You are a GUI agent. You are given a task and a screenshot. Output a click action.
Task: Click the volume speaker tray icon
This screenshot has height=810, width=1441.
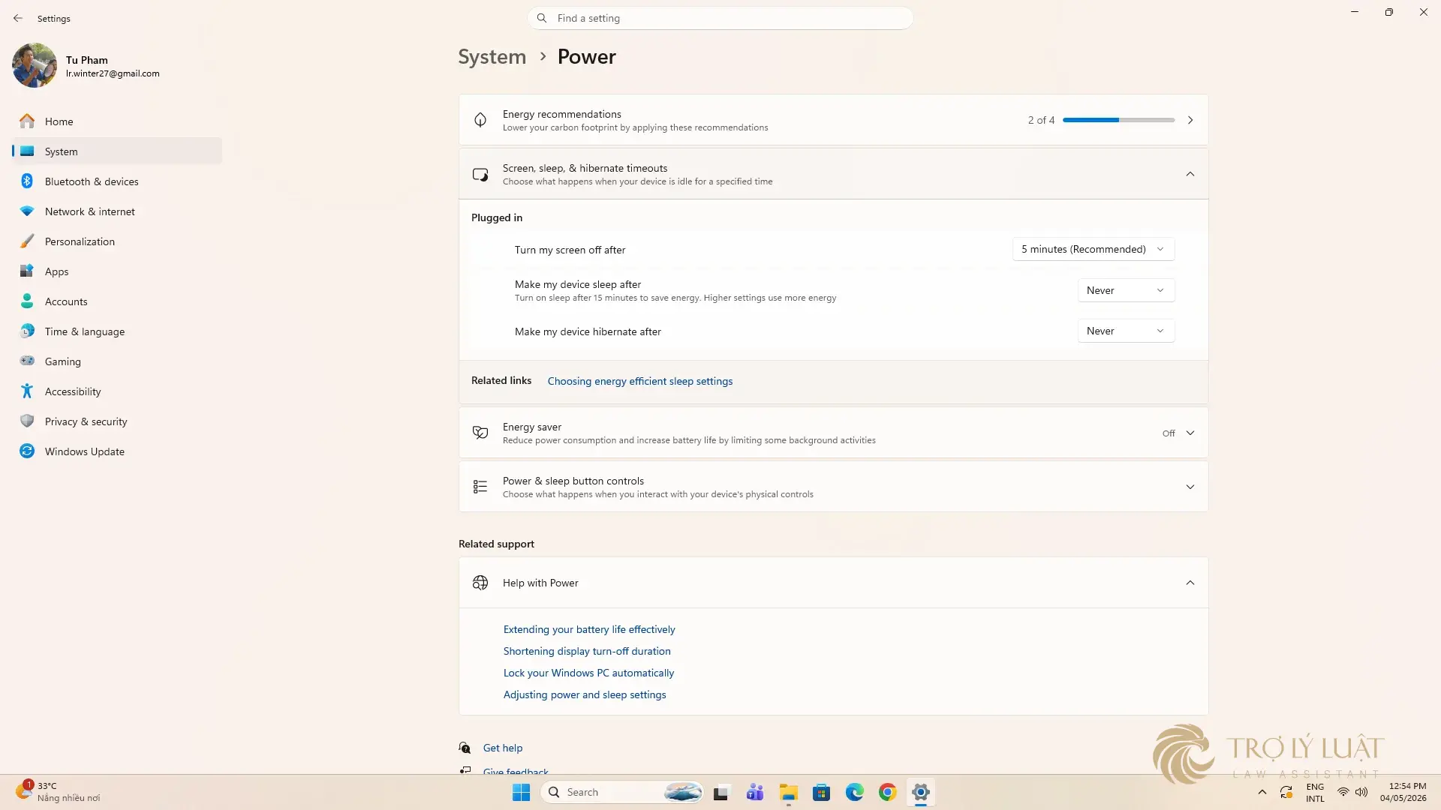(x=1361, y=792)
